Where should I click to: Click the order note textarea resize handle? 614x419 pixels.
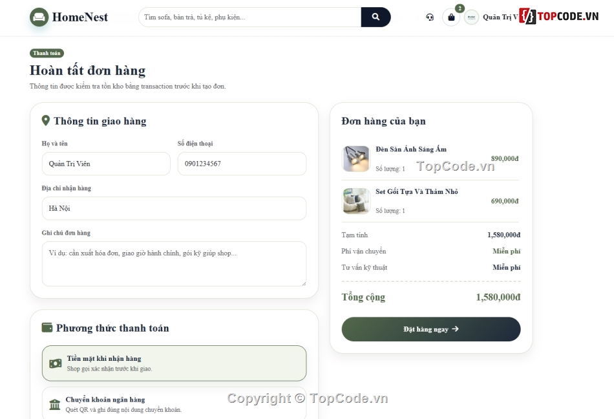point(304,283)
